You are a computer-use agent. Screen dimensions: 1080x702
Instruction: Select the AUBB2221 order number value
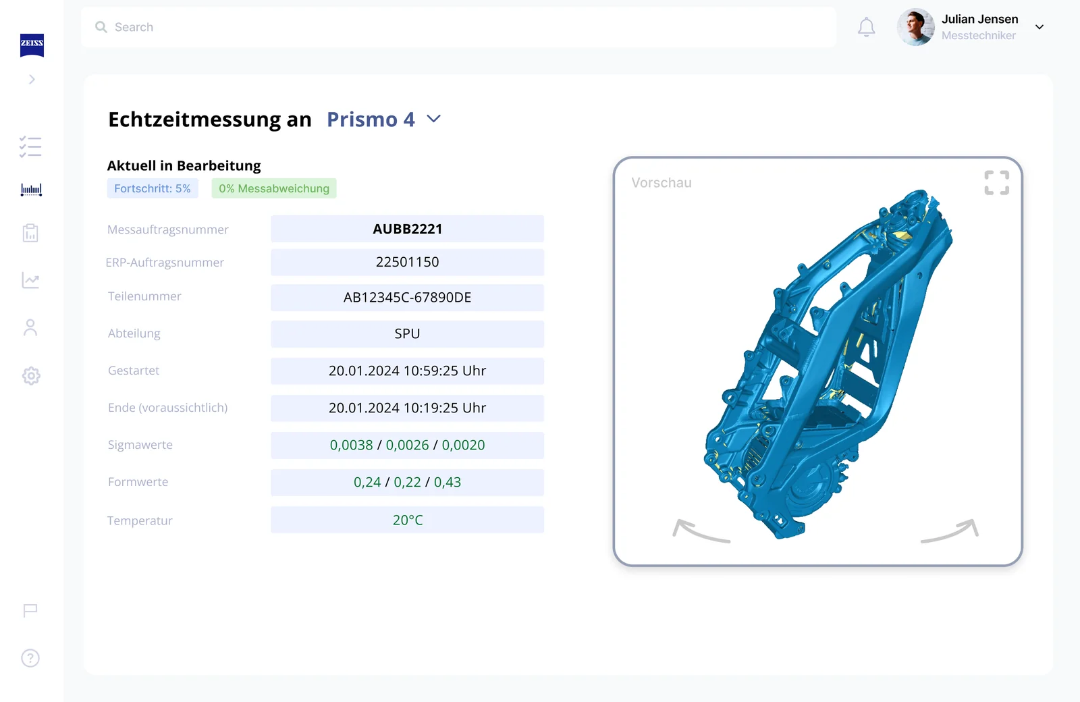pyautogui.click(x=407, y=229)
